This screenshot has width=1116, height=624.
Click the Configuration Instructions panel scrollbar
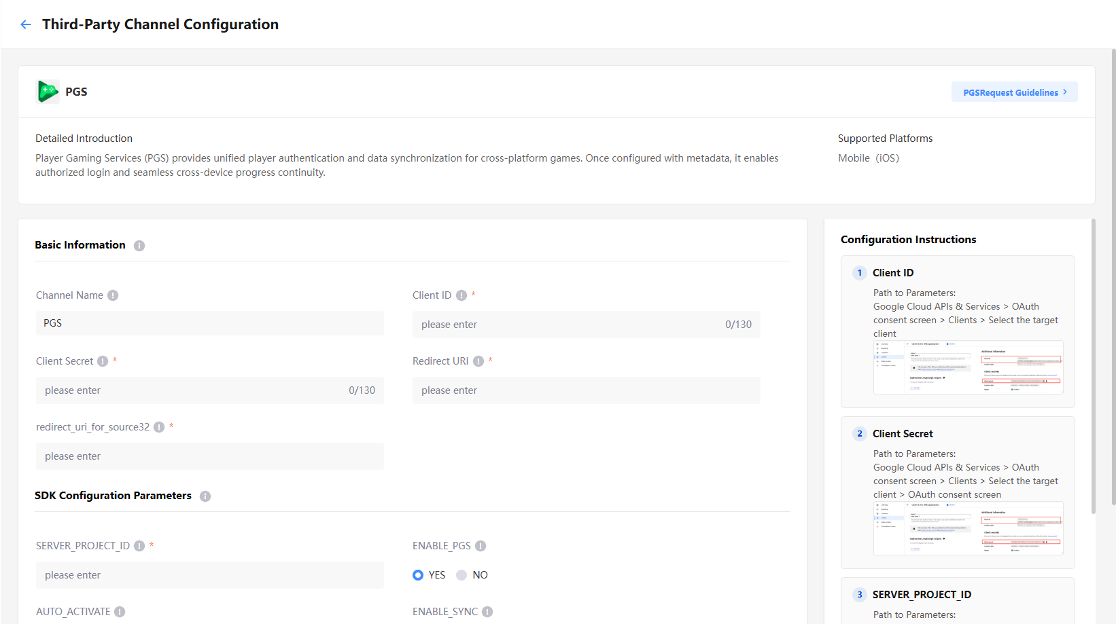pyautogui.click(x=1094, y=367)
